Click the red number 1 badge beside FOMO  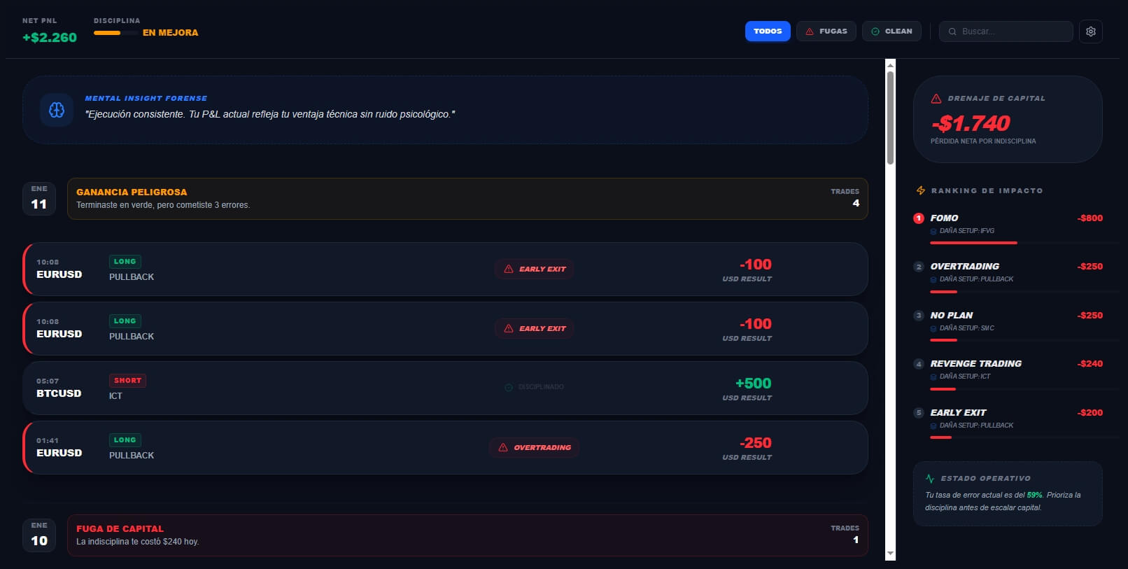pos(919,218)
